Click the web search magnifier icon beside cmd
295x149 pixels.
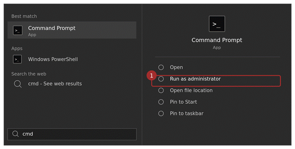pyautogui.click(x=18, y=84)
